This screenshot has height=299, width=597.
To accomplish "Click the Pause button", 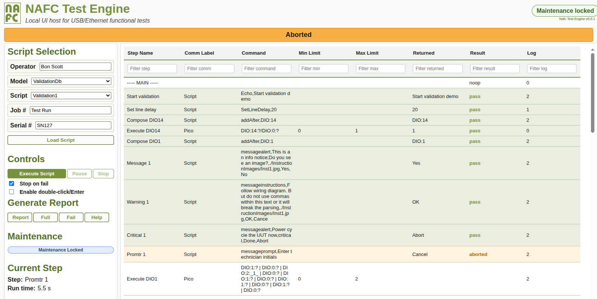I will coord(79,174).
